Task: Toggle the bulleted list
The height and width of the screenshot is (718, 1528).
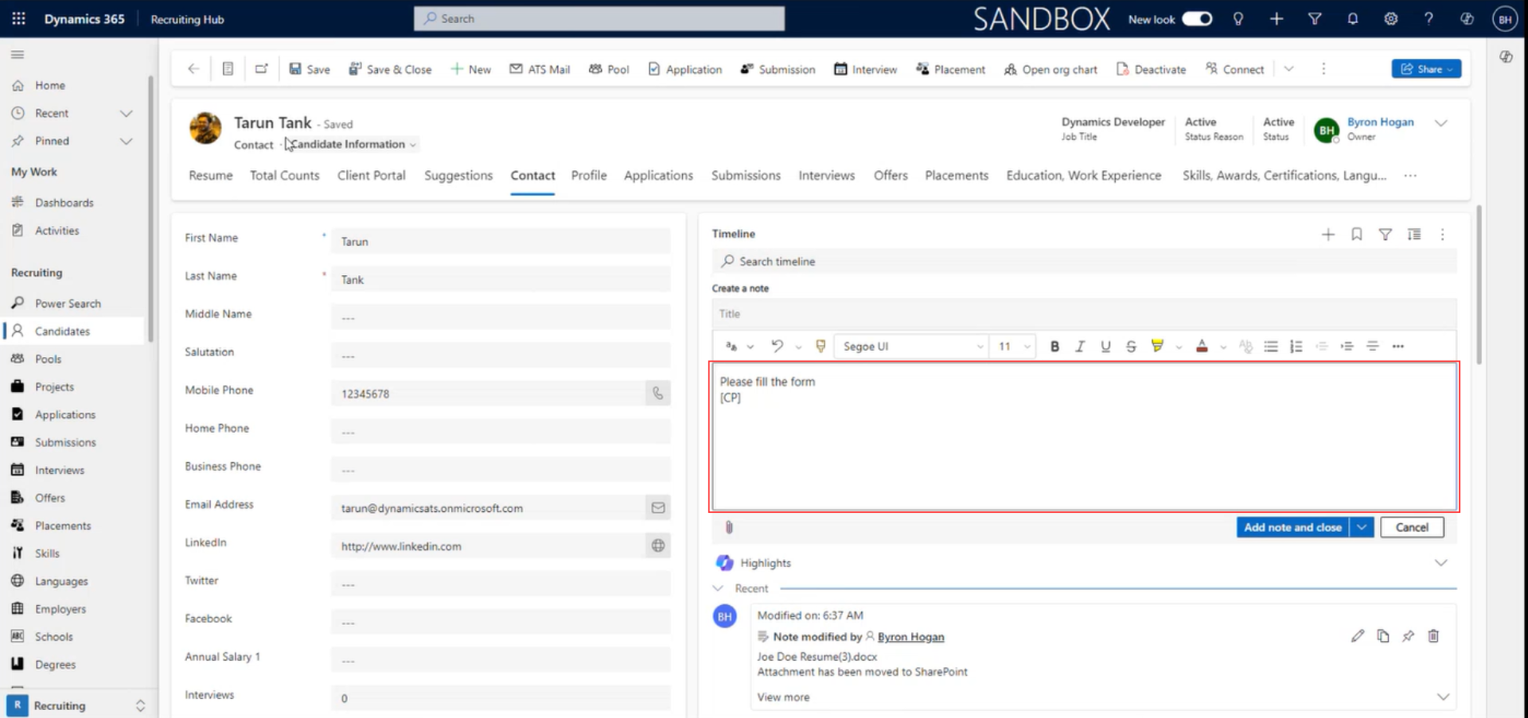Action: point(1271,346)
